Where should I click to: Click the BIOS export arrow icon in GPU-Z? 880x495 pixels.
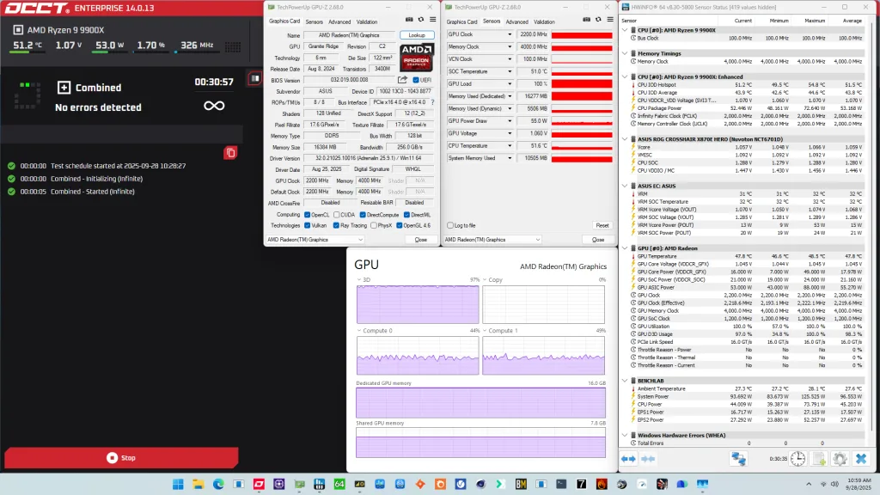point(402,79)
